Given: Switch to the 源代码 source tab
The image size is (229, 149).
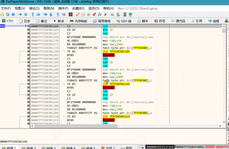Looking at the screenshot, I should pyautogui.click(x=178, y=21).
